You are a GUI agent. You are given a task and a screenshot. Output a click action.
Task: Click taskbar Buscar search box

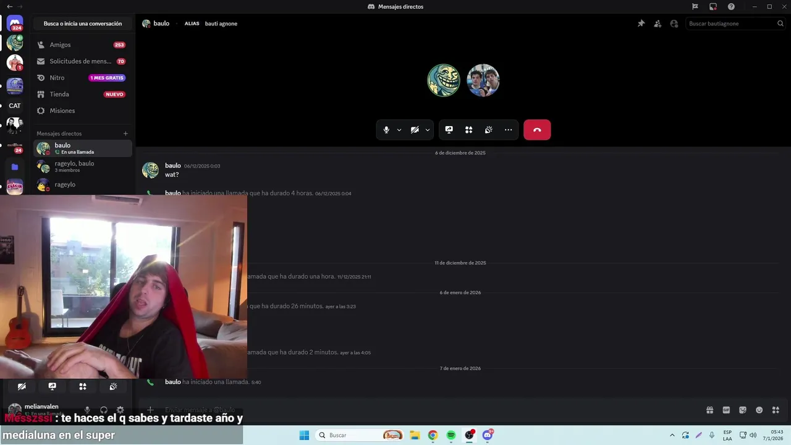(360, 435)
